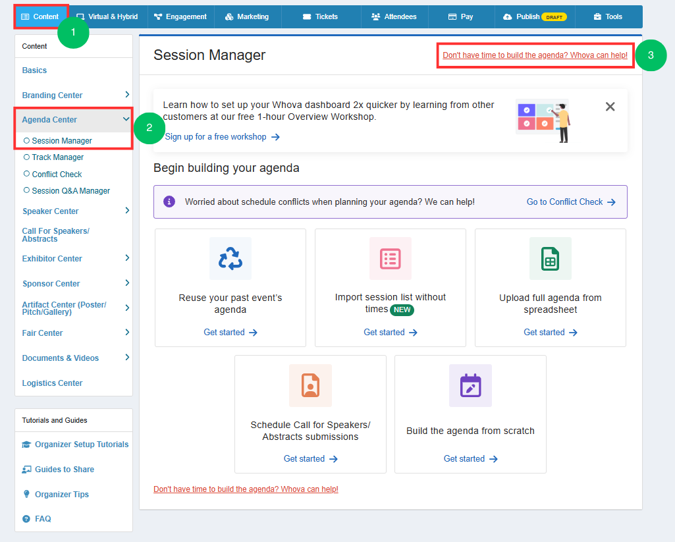Expand Branding Center chevron
This screenshot has width=675, height=542.
point(127,94)
